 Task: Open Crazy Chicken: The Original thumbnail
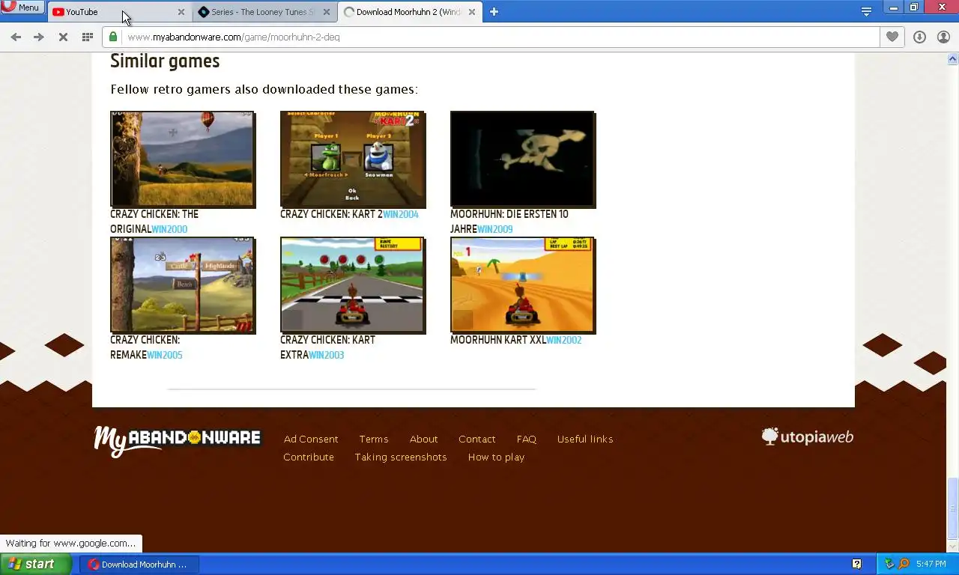pos(183,159)
